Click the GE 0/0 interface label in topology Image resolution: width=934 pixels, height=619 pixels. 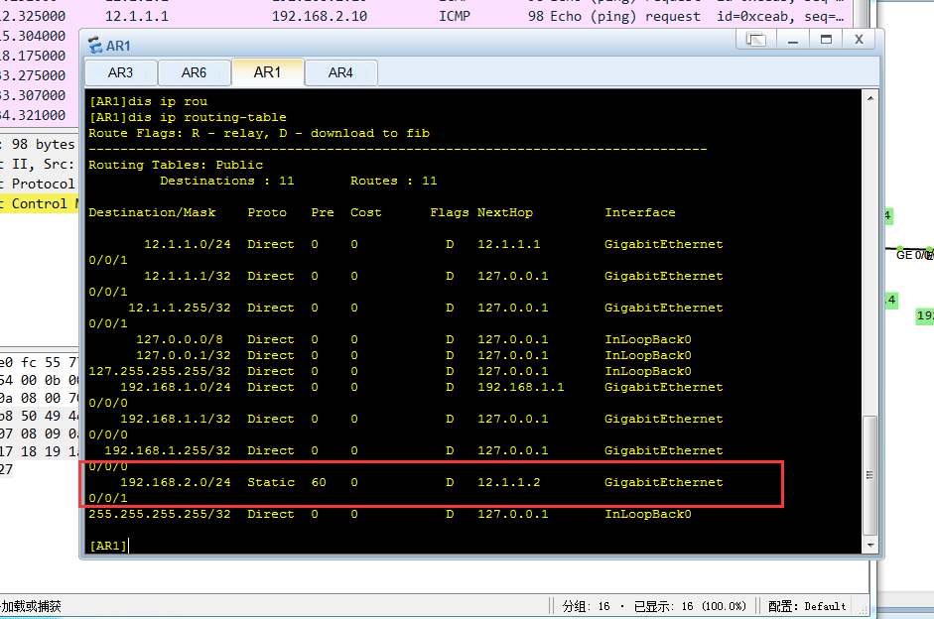[914, 255]
